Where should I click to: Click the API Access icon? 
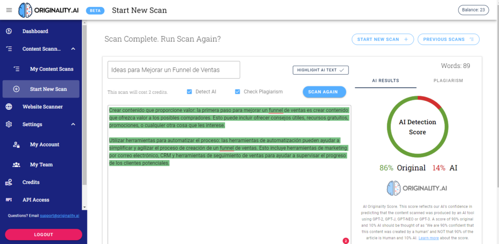(9, 200)
